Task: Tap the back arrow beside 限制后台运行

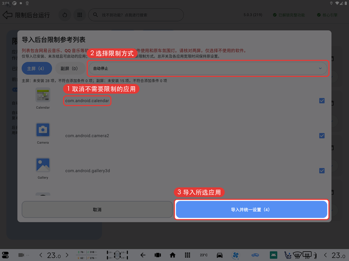Action: click(x=7, y=15)
